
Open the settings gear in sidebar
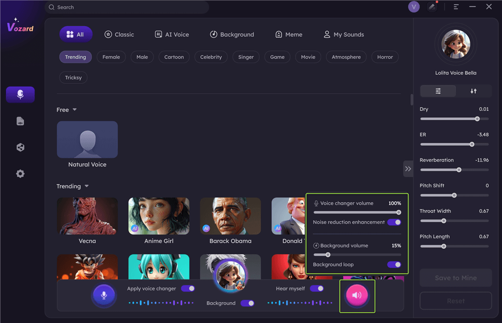click(20, 174)
